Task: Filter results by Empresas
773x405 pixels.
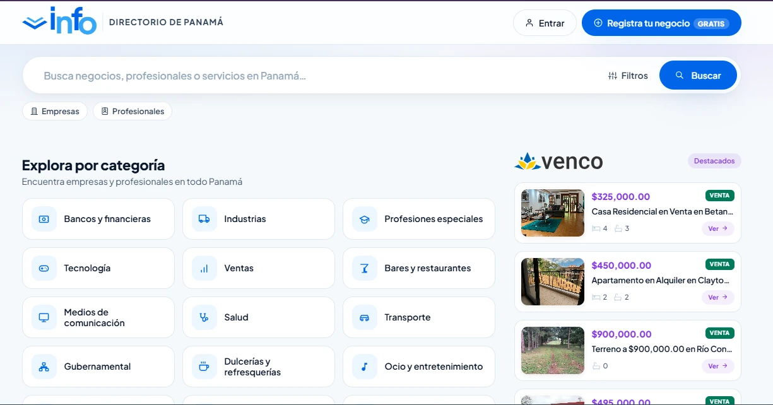Action: coord(55,111)
